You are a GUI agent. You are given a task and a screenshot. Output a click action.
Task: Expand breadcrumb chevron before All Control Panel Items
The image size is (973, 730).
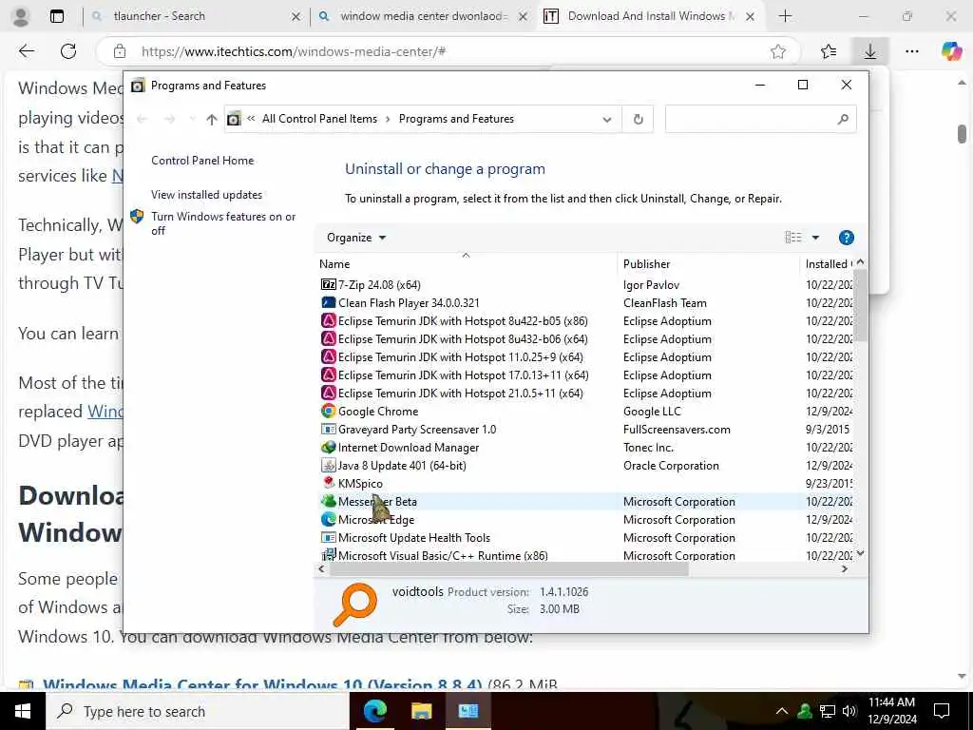251,119
